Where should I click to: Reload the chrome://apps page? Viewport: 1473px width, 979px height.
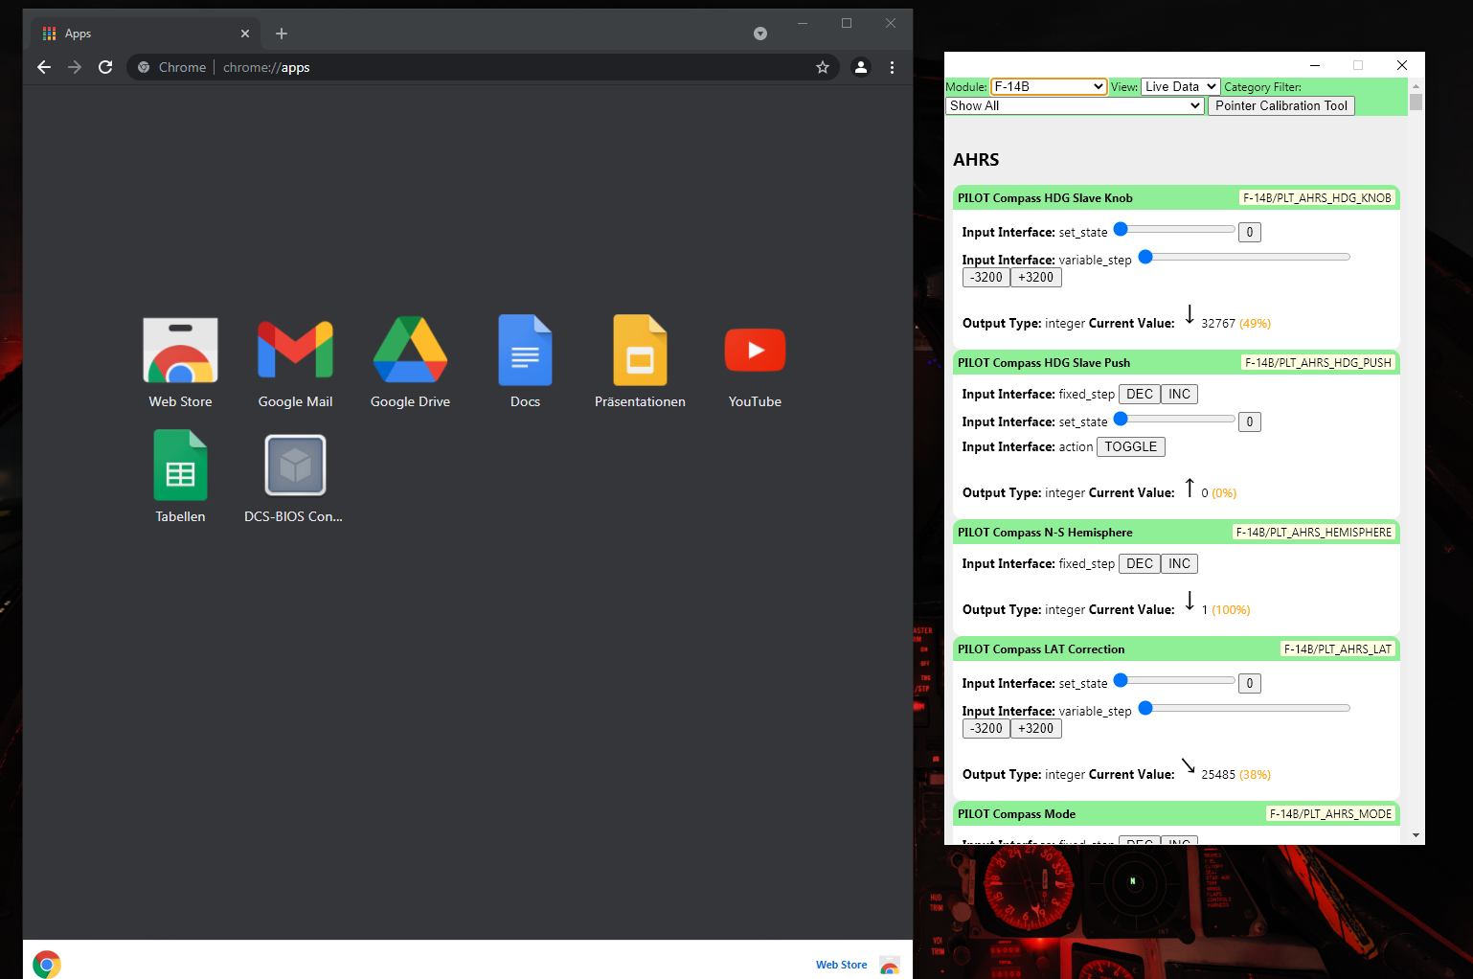(x=105, y=67)
